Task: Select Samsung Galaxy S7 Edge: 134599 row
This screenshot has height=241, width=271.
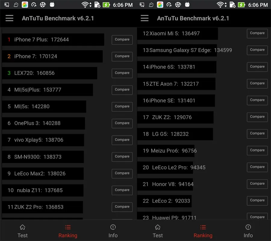Action: pyautogui.click(x=185, y=50)
